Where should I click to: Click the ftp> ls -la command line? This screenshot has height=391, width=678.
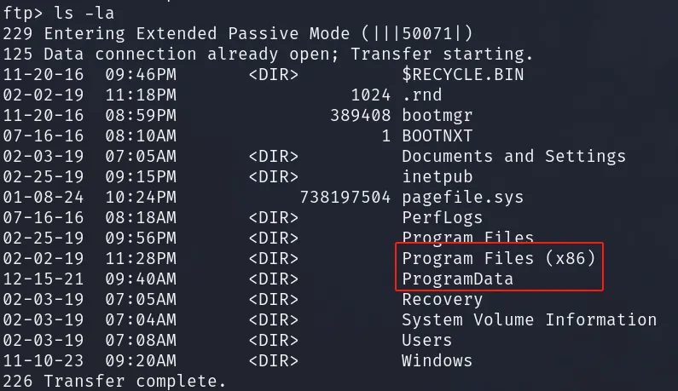tap(59, 14)
